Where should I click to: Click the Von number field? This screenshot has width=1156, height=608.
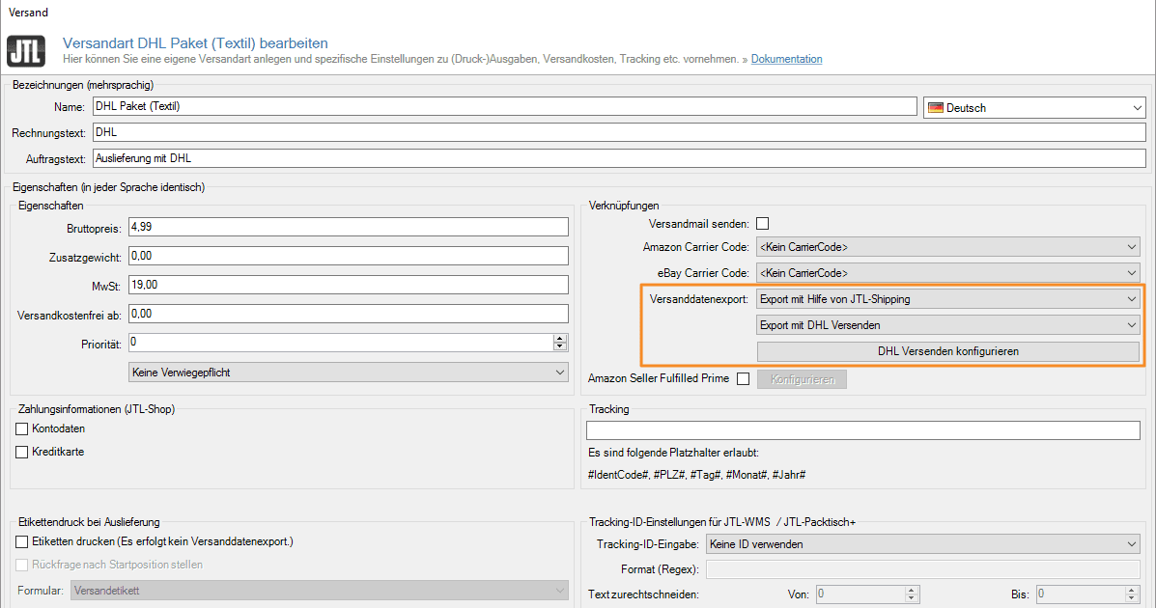point(860,594)
